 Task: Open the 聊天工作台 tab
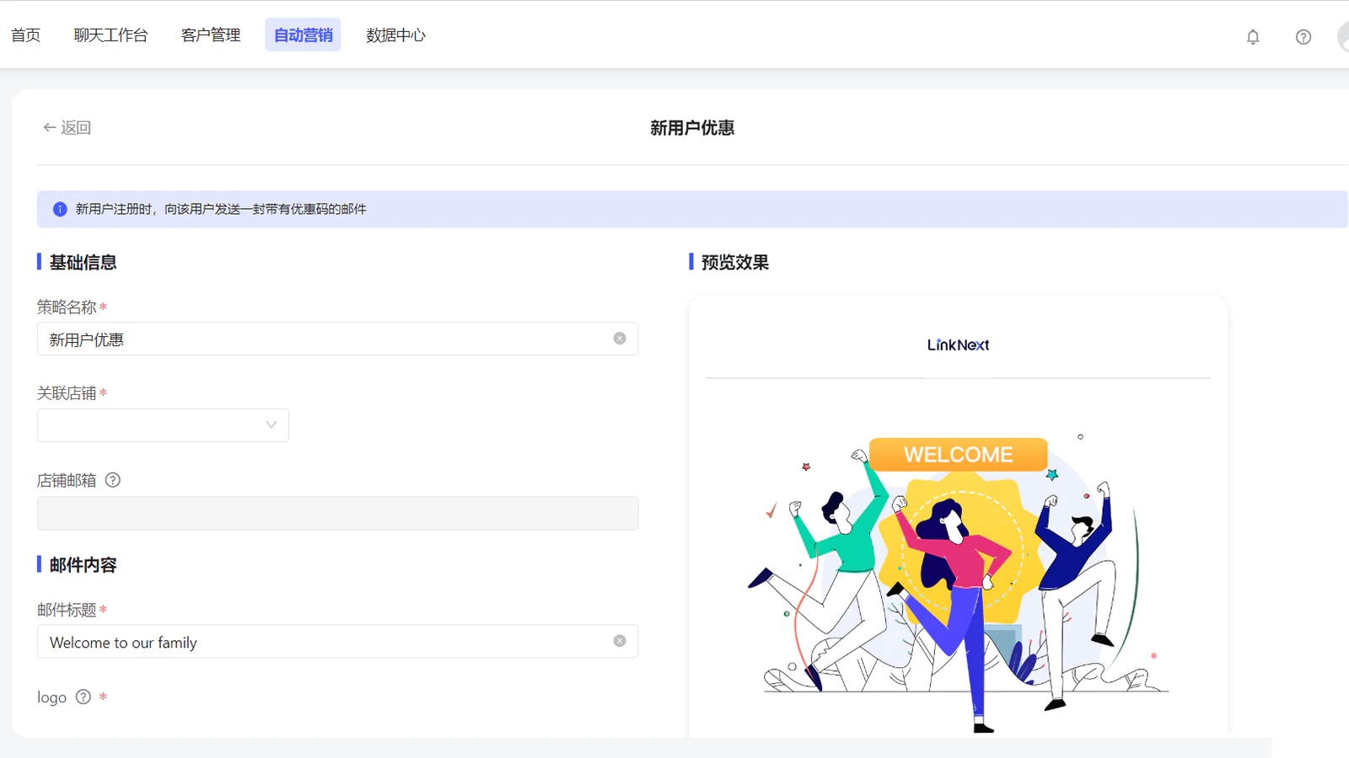[110, 35]
